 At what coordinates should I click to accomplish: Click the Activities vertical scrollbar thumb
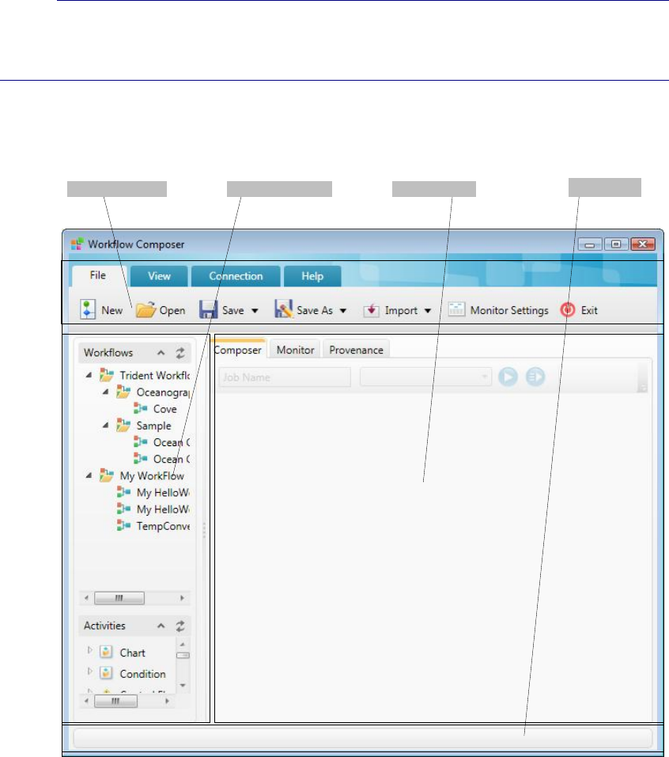coord(183,655)
